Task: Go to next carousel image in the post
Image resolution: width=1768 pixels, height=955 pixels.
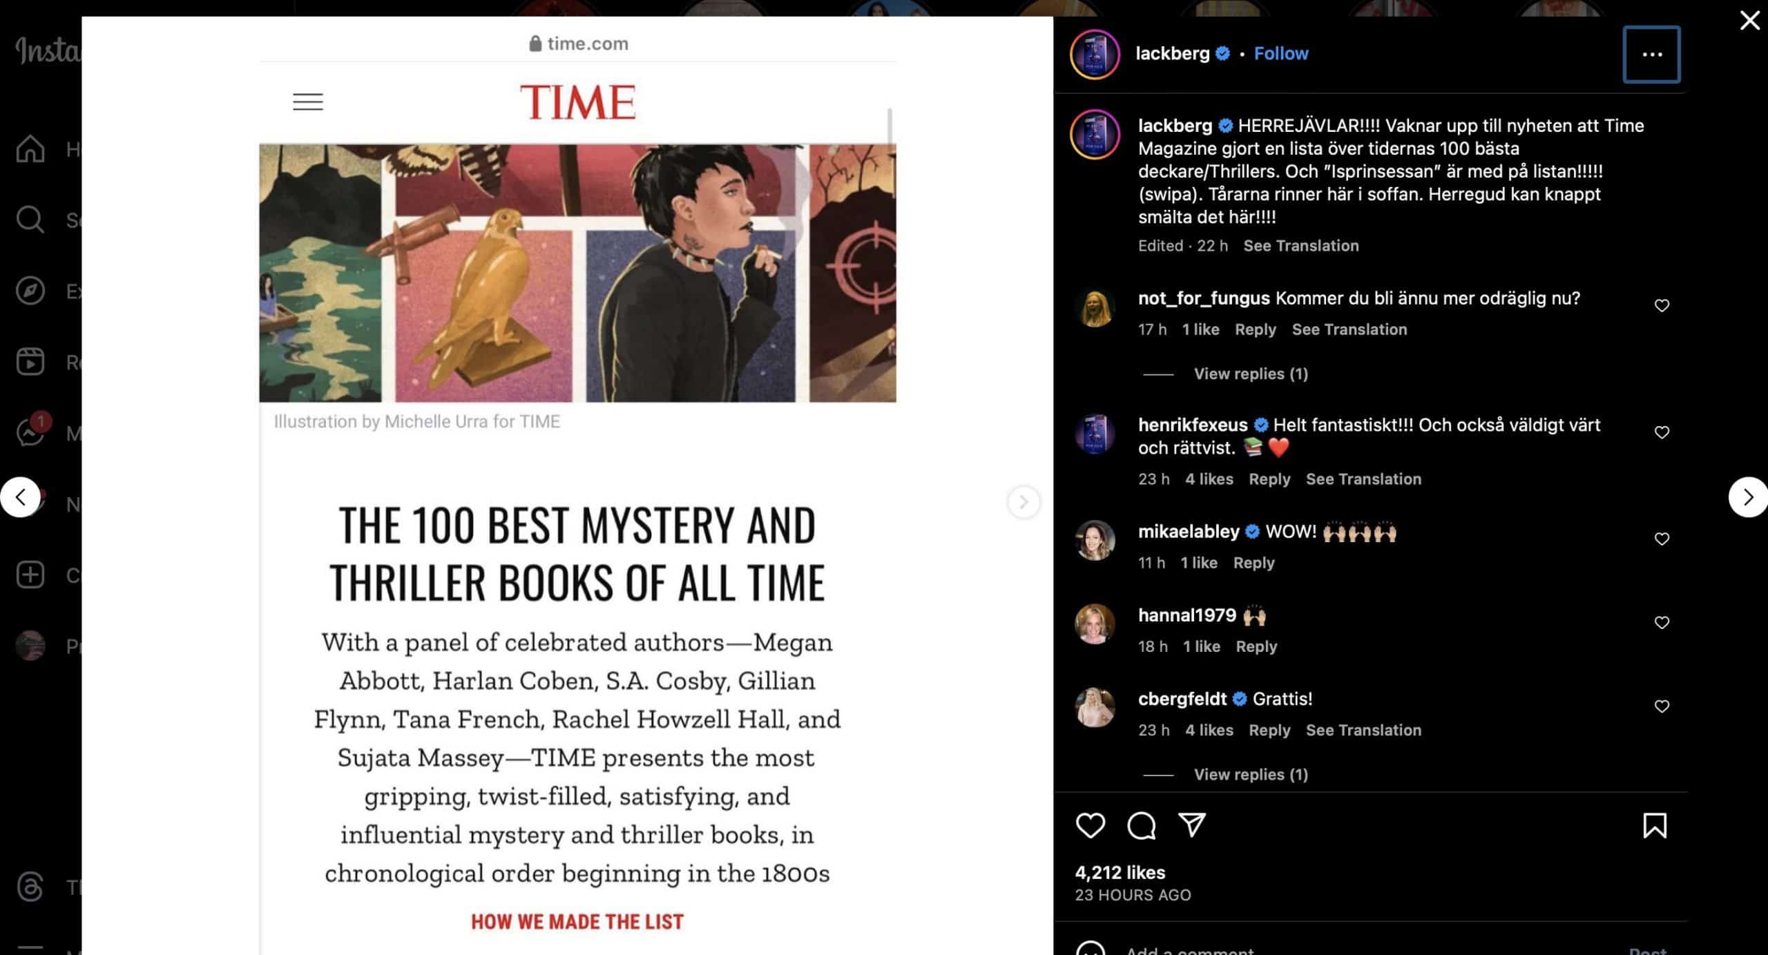Action: pos(1024,502)
